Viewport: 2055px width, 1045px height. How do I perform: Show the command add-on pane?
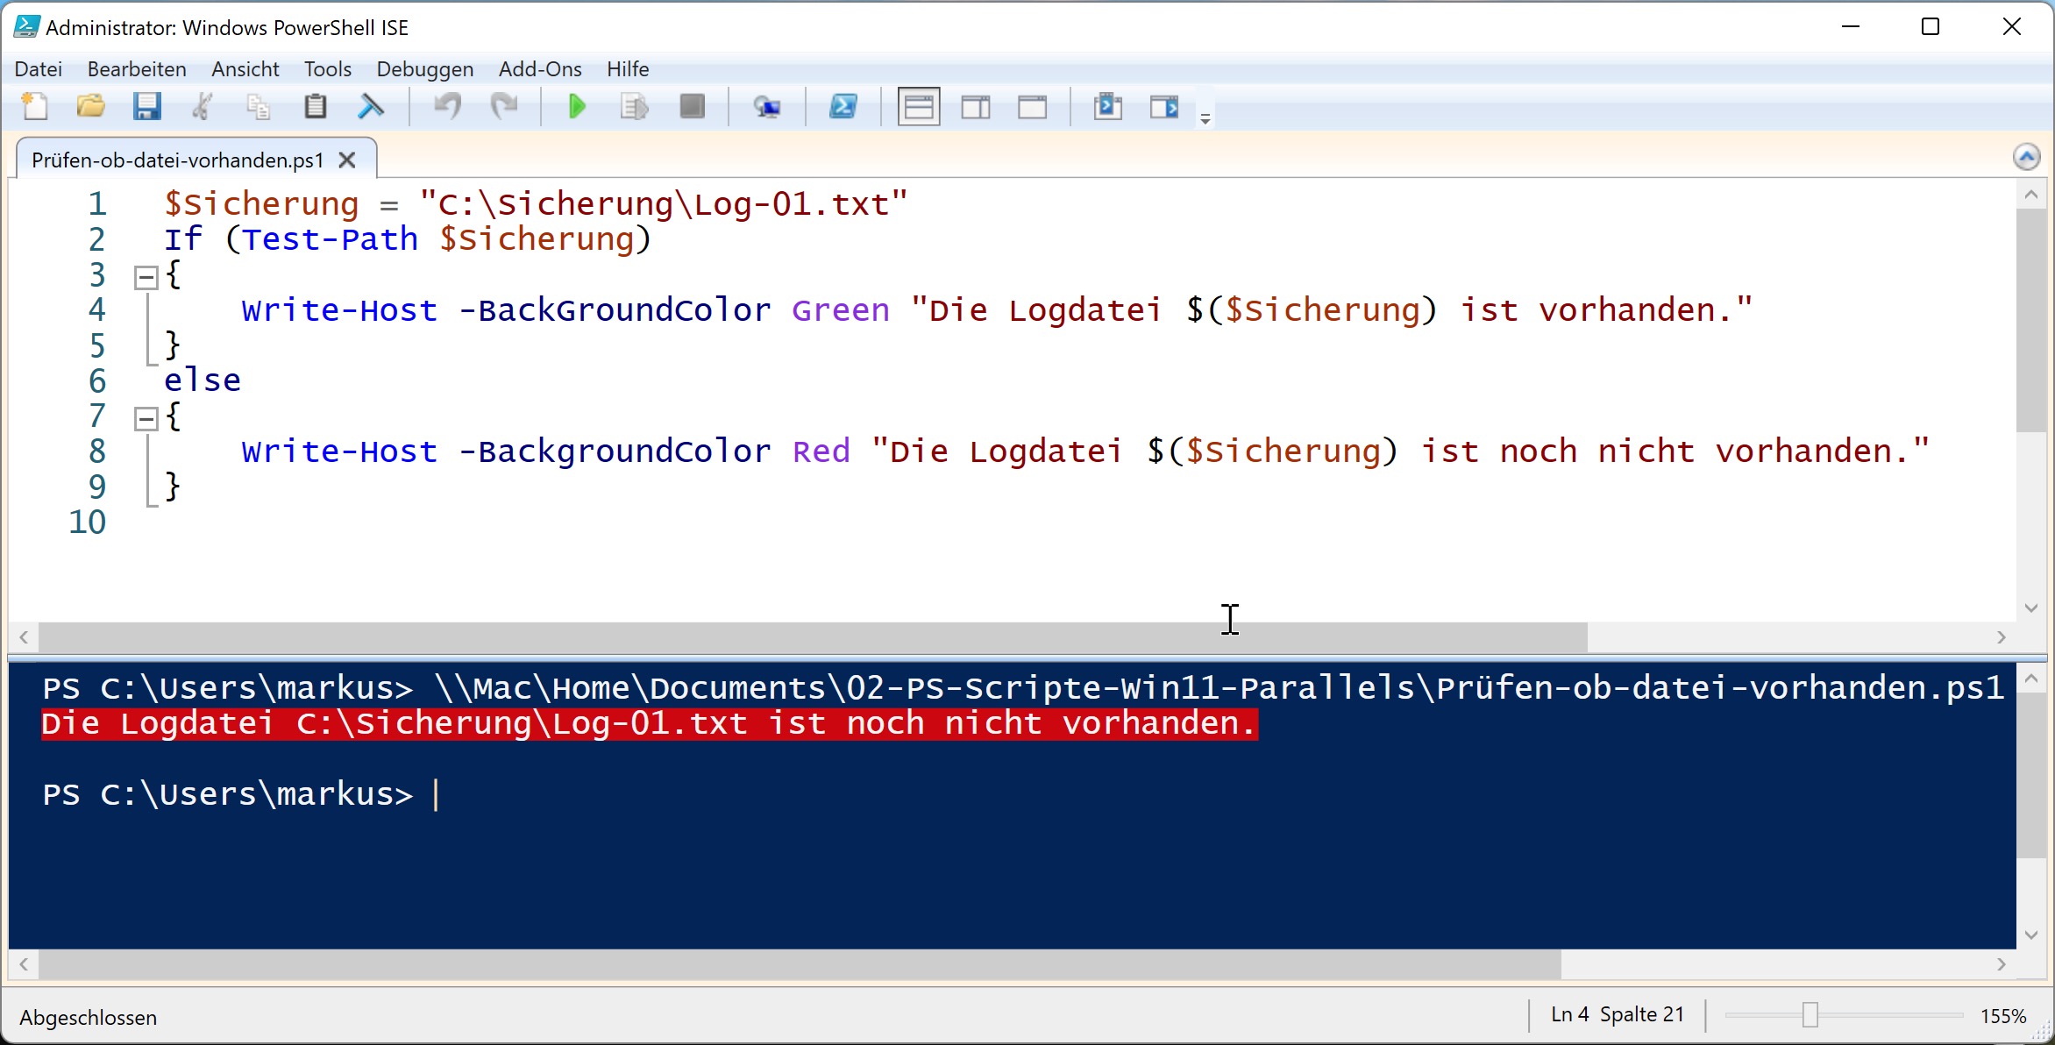(x=1164, y=107)
